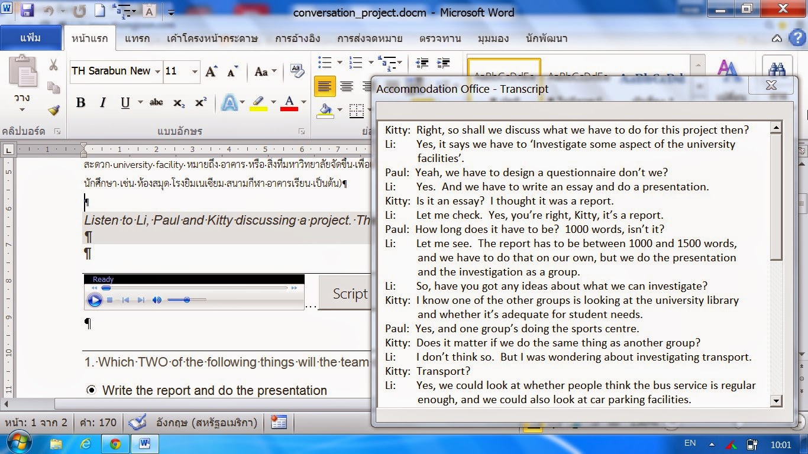
Task: Open the font name dropdown for TH Sarabun New
Action: coord(156,71)
